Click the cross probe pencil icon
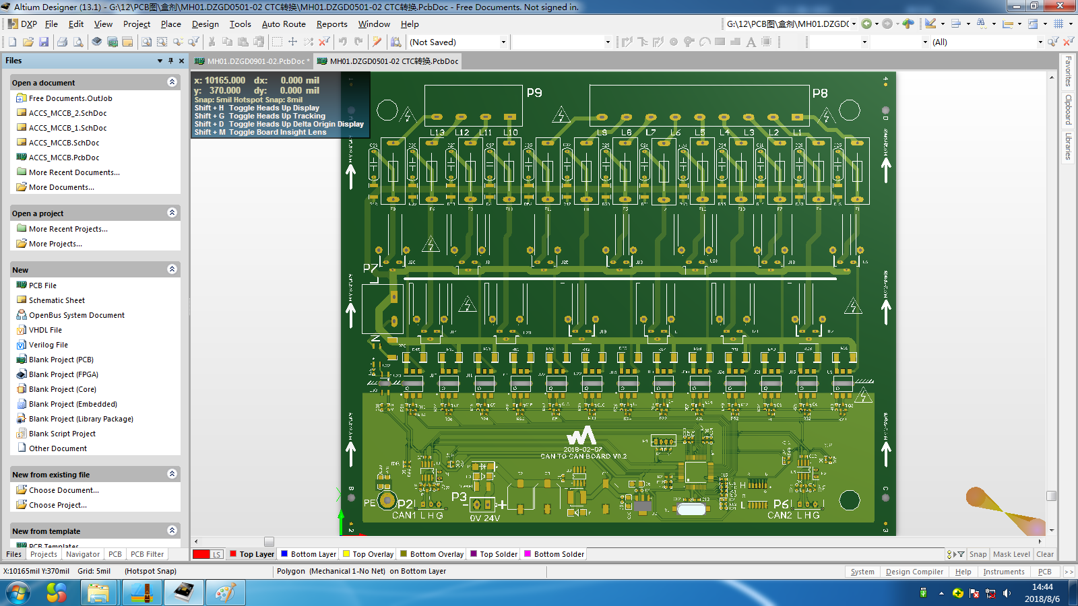The width and height of the screenshot is (1078, 606). point(377,42)
